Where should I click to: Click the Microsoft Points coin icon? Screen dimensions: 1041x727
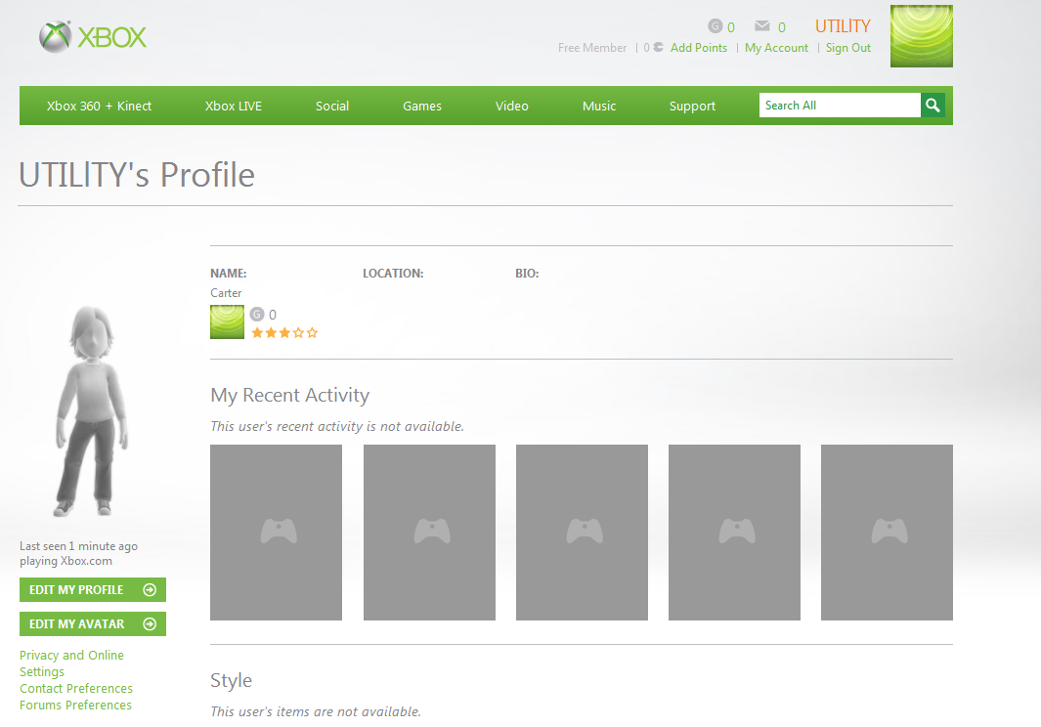click(x=658, y=47)
